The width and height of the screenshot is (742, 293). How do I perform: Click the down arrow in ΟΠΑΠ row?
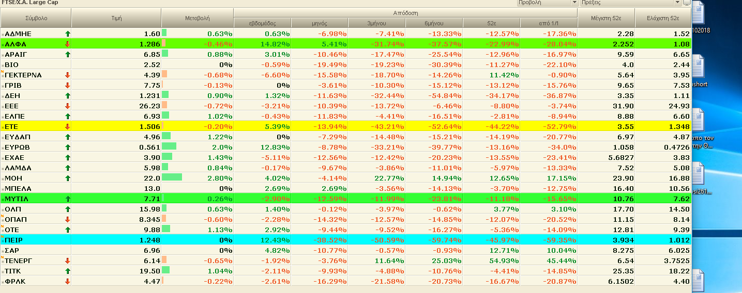[67, 219]
